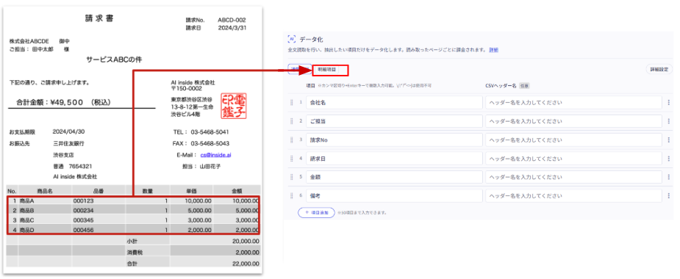Click the 項目追加 add-item button
Image resolution: width=680 pixels, height=279 pixels.
tap(316, 213)
